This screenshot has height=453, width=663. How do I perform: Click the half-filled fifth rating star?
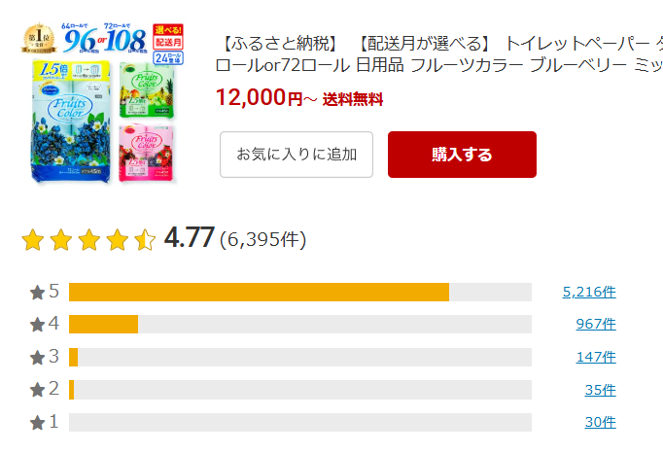145,239
